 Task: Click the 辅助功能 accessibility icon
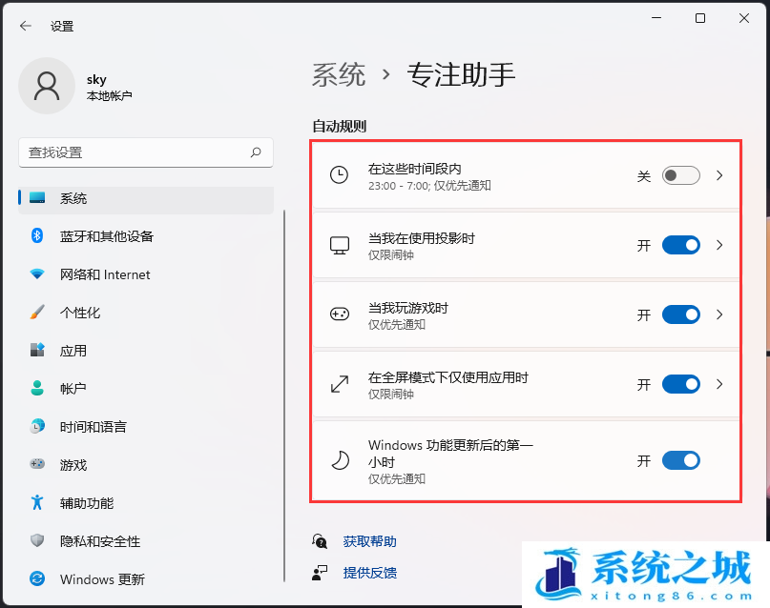pos(37,502)
